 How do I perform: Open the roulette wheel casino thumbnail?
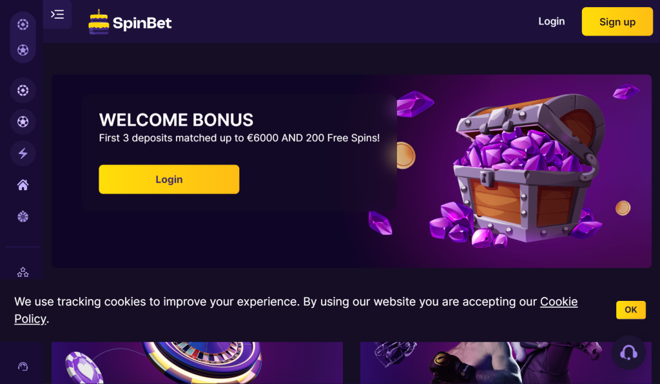[x=197, y=363]
